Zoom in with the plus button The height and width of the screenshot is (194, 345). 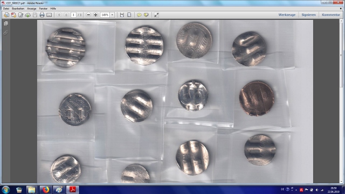(95, 15)
